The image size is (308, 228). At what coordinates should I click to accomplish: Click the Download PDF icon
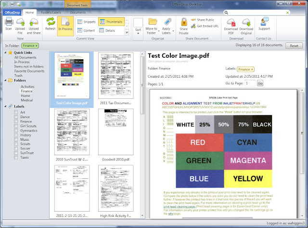click(x=231, y=22)
